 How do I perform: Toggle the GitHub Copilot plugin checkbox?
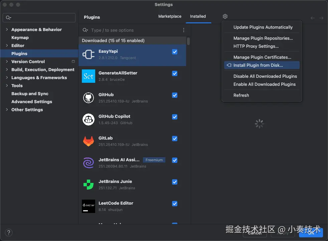[175, 117]
